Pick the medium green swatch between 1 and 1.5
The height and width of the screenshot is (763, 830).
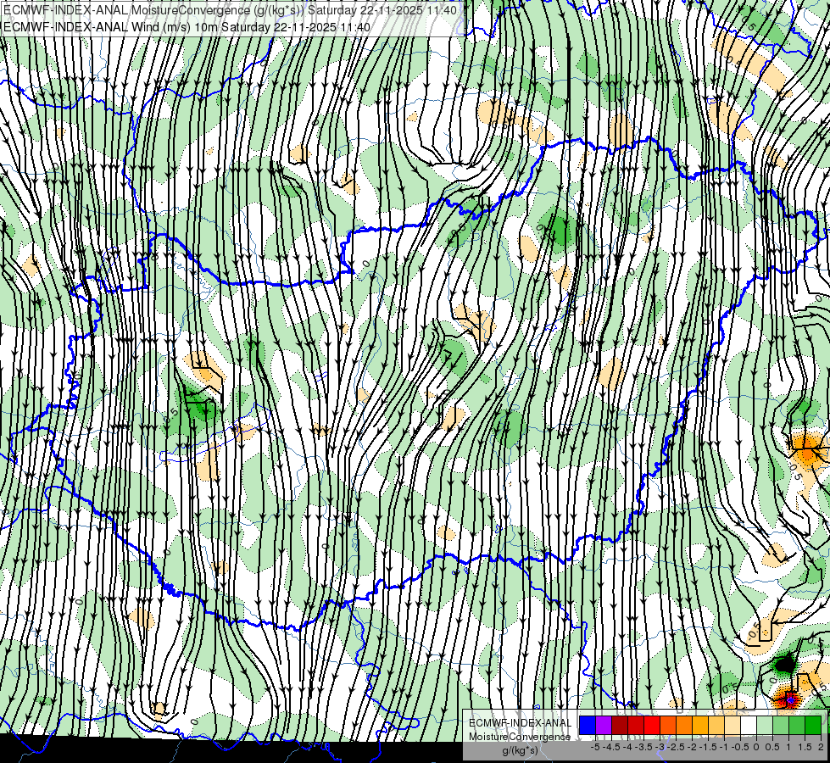click(x=797, y=725)
